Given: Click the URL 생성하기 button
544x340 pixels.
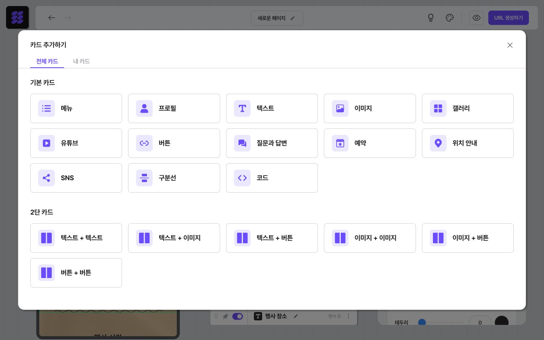Looking at the screenshot, I should coord(508,18).
